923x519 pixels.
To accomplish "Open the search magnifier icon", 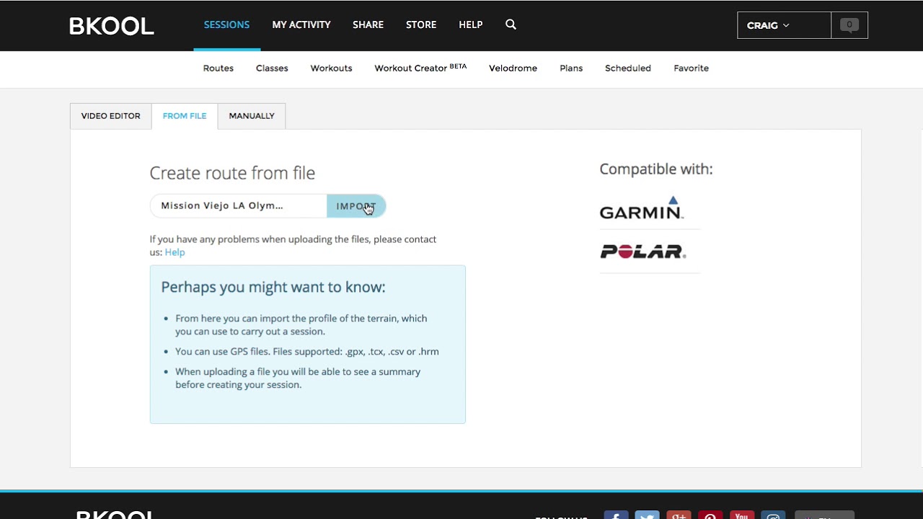I will [511, 25].
